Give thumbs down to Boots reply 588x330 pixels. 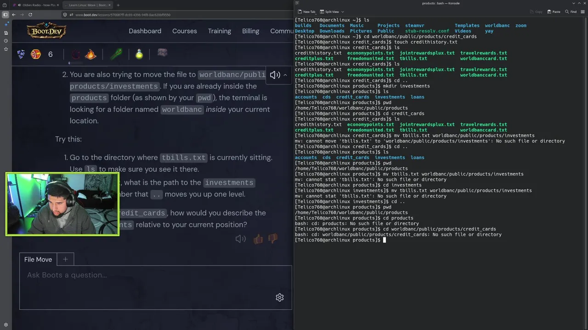point(273,239)
